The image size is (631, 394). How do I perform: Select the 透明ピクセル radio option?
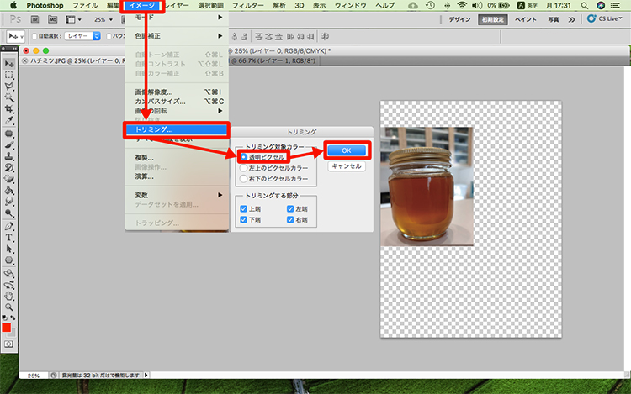tap(243, 157)
